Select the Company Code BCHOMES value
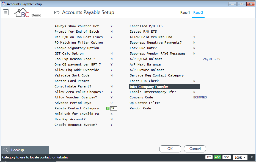 [x=200, y=97]
